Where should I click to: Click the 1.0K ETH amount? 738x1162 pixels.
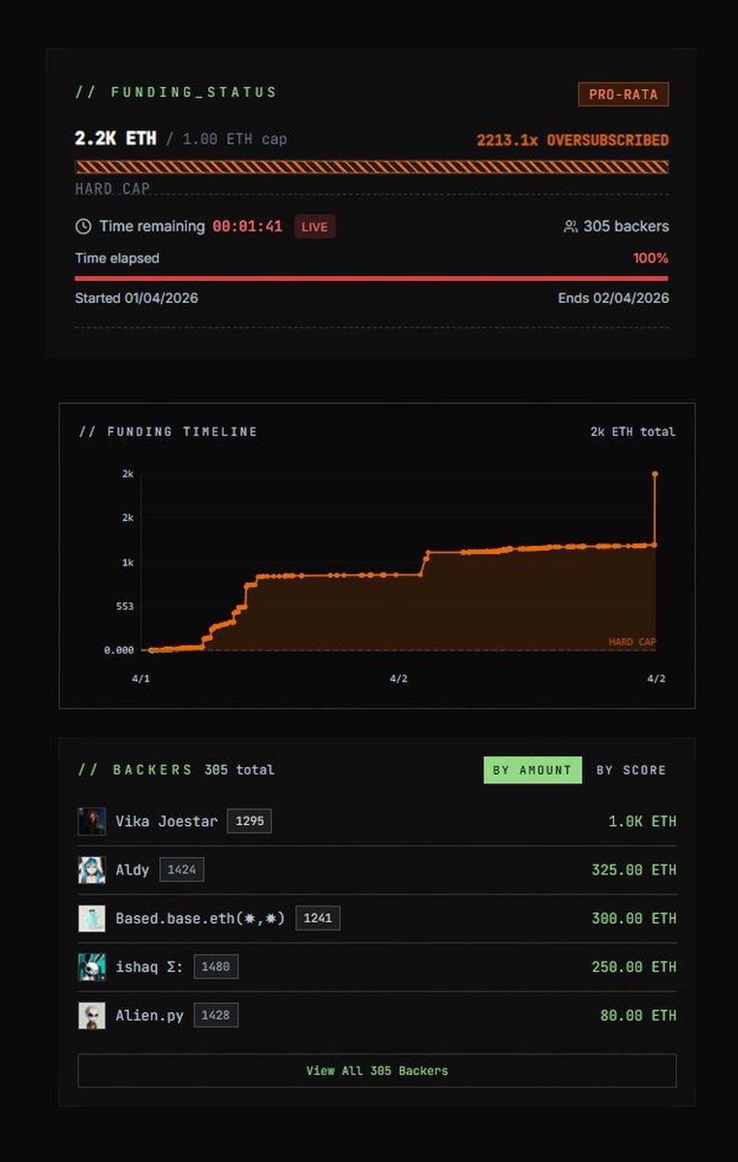point(642,821)
